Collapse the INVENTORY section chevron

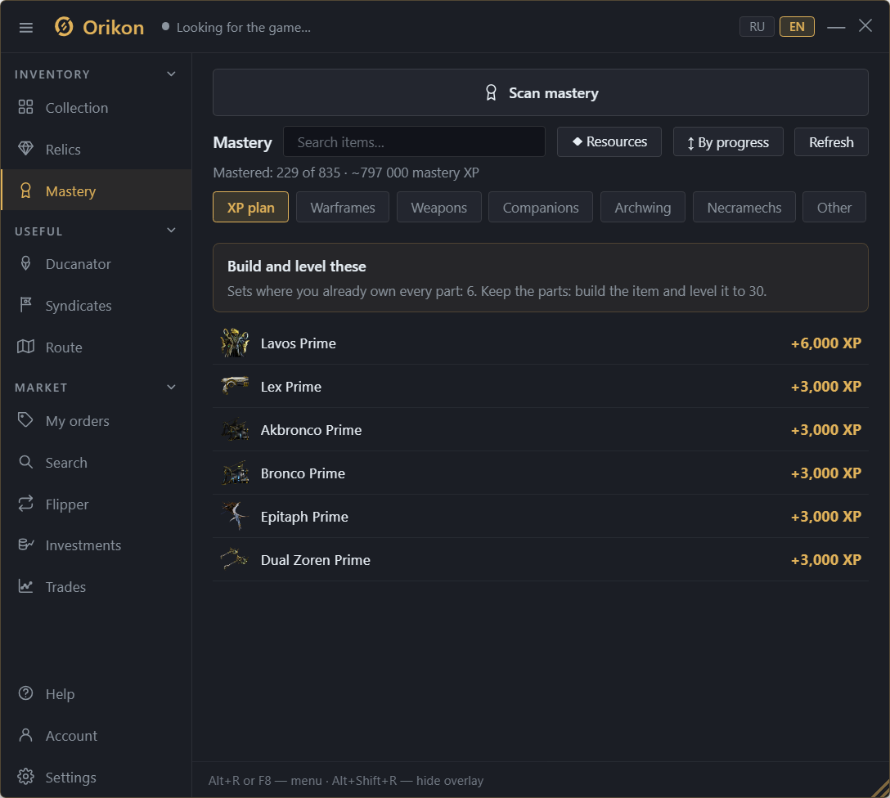click(171, 74)
